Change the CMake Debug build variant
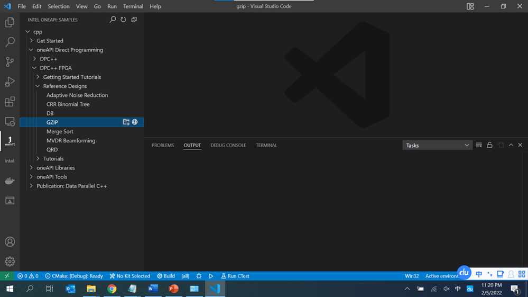Image resolution: width=528 pixels, height=297 pixels. point(74,276)
